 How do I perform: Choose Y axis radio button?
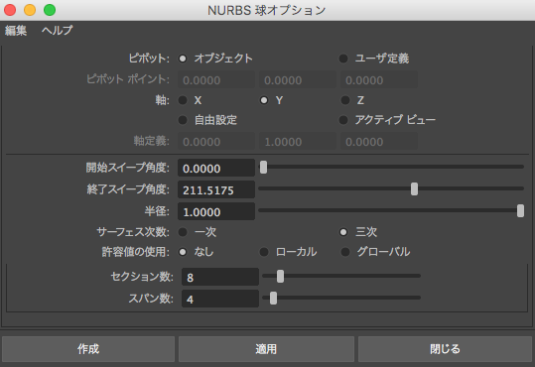(264, 100)
